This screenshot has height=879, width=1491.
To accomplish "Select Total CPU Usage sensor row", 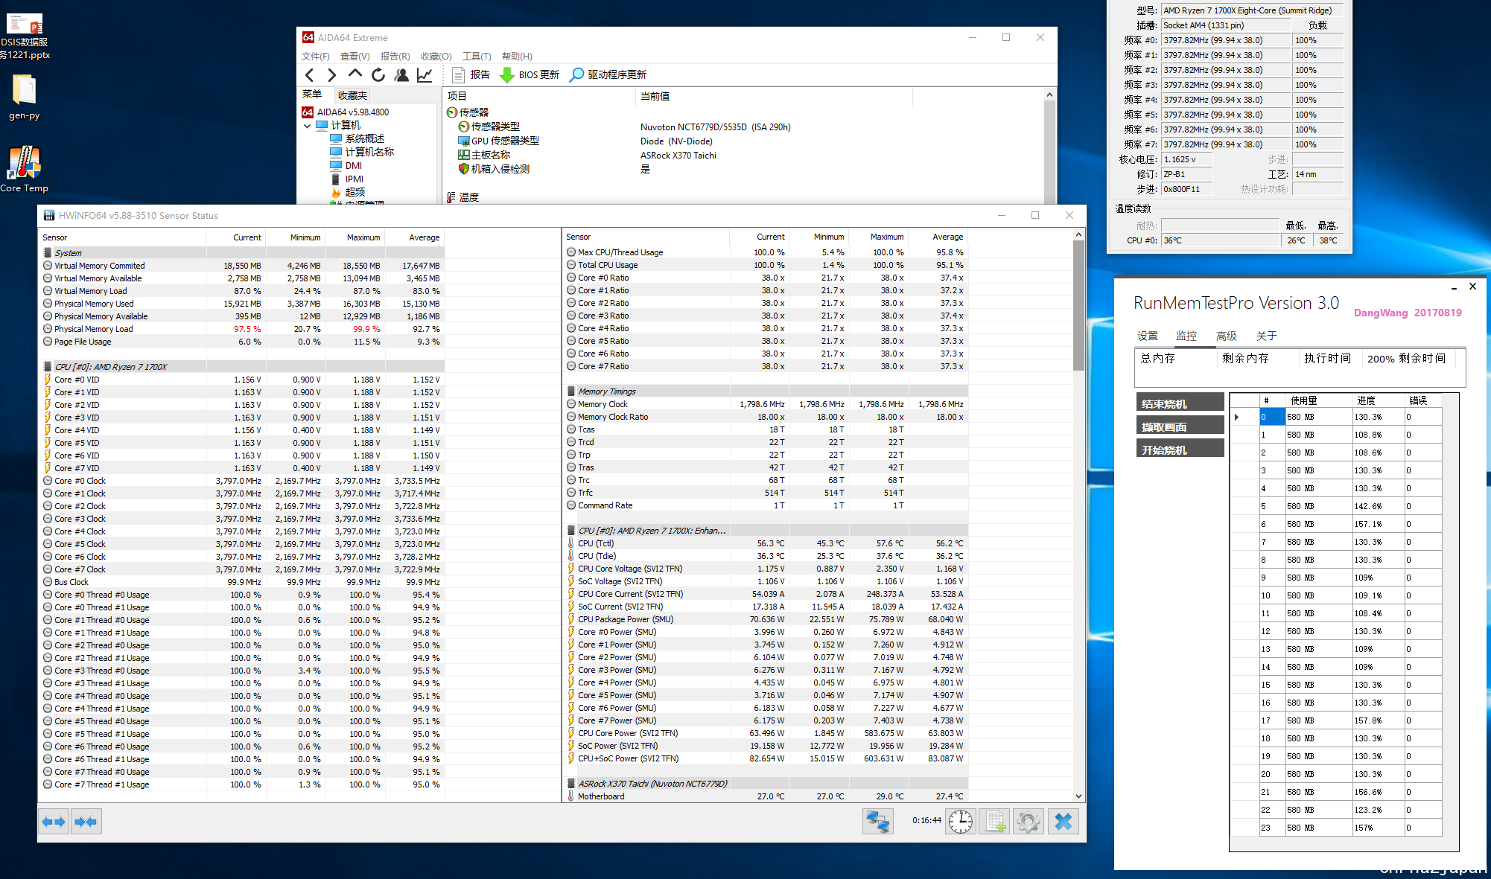I will pos(766,265).
